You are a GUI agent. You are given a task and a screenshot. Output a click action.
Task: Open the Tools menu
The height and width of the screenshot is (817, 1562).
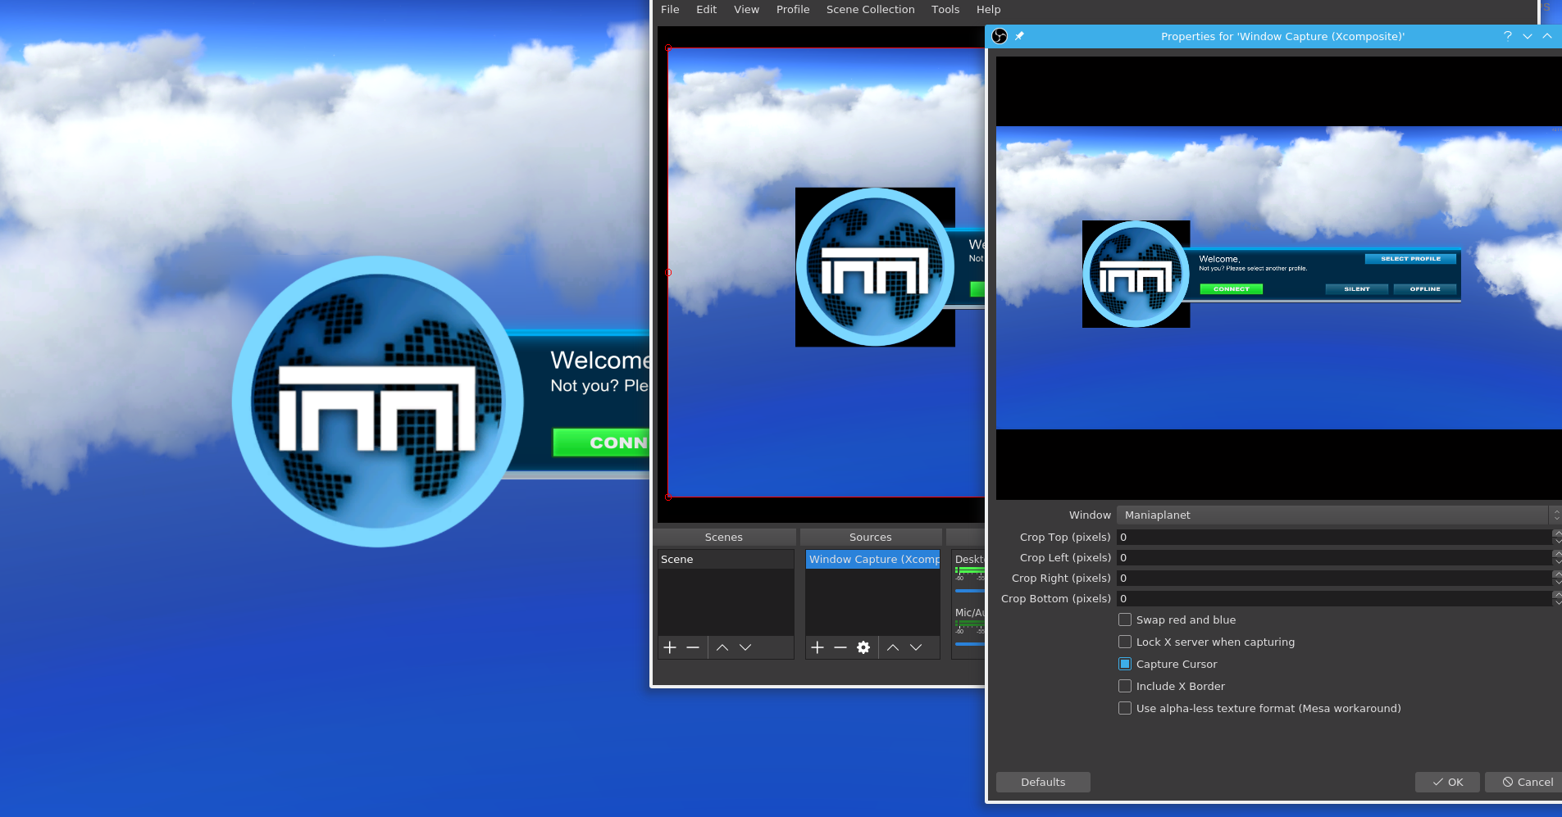pos(945,9)
